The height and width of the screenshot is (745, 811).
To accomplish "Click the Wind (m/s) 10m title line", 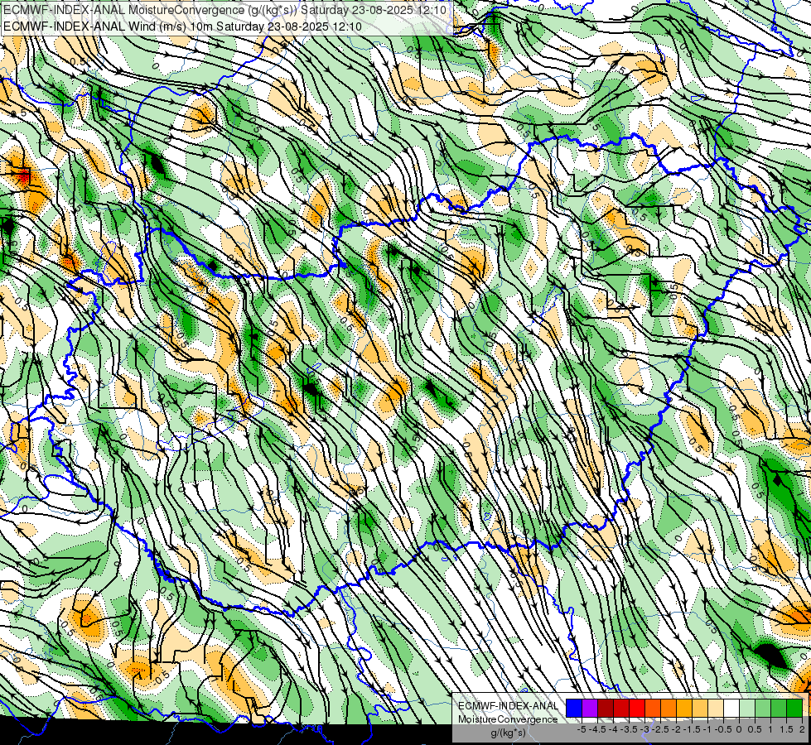I will pyautogui.click(x=182, y=26).
